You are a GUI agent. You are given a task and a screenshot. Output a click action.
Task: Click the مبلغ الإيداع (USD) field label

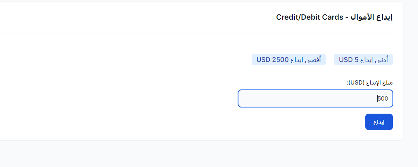pyautogui.click(x=369, y=82)
